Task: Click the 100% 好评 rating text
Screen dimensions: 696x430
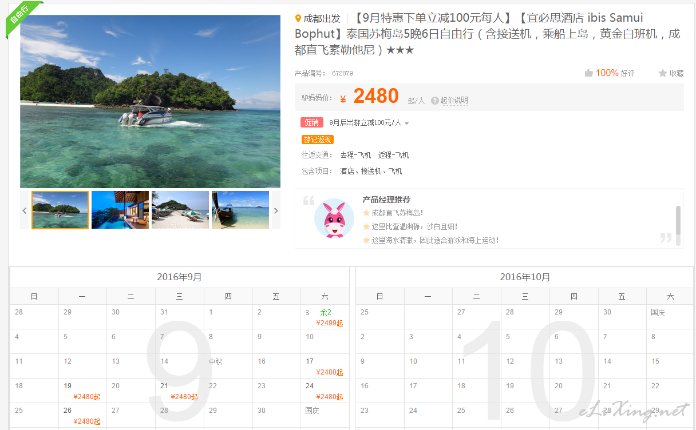Action: (x=615, y=73)
